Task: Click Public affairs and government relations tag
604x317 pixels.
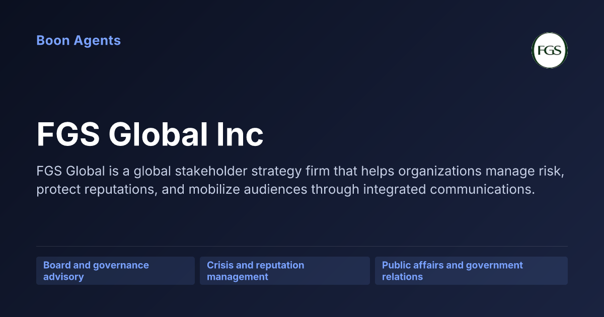Action: click(x=471, y=271)
